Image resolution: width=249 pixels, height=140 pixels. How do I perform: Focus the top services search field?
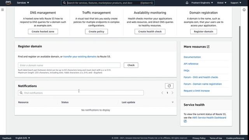(x=108, y=3)
